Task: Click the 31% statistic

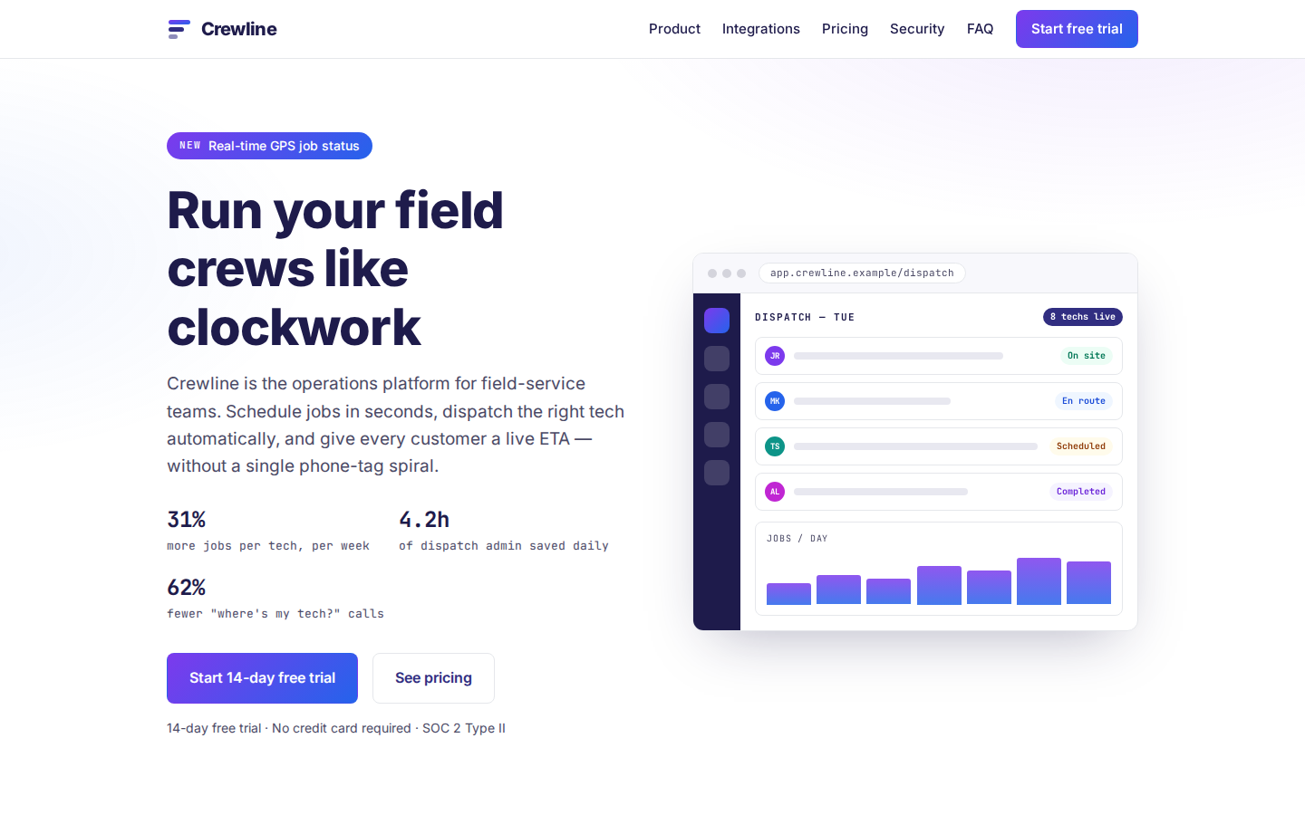Action: [x=187, y=520]
